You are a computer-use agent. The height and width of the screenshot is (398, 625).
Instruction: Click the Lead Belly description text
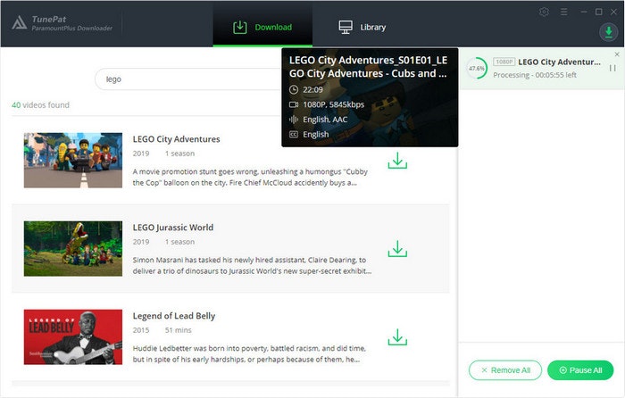249,353
